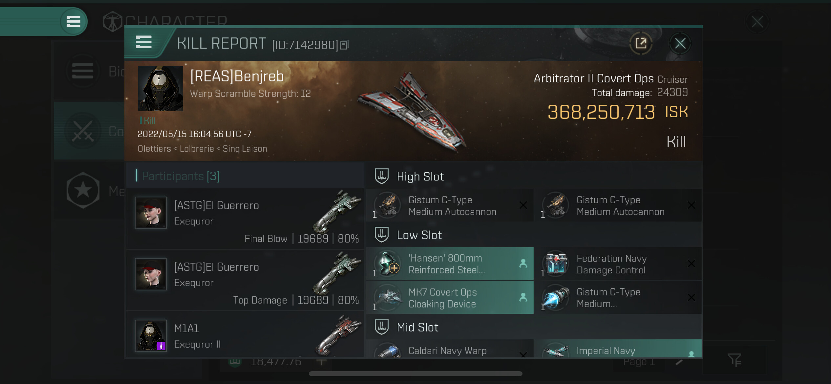Open M1A1 Exequror II participant entry
Screen dimensions: 831x384
245,335
